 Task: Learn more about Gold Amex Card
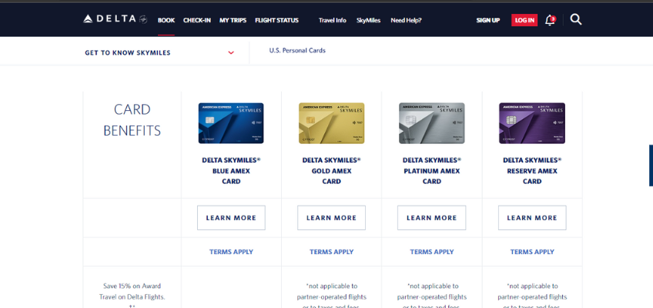(331, 218)
